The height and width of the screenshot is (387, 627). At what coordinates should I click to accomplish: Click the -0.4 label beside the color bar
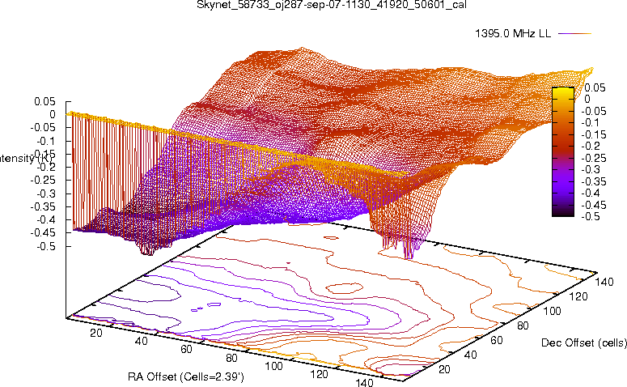pyautogui.click(x=591, y=193)
